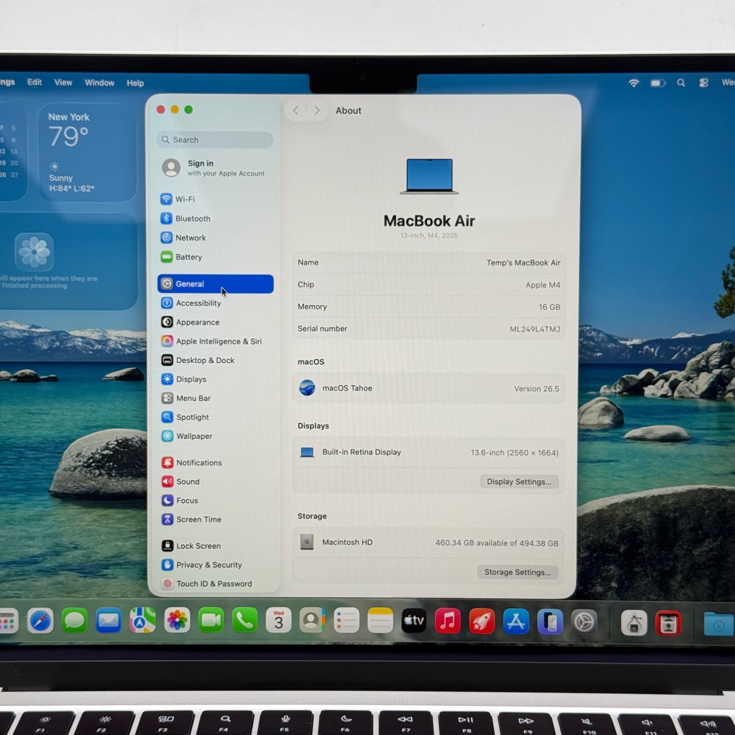Open Accessibility settings
Screen dimensions: 735x735
[x=216, y=303]
